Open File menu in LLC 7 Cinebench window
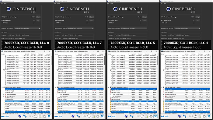 (55, 4)
